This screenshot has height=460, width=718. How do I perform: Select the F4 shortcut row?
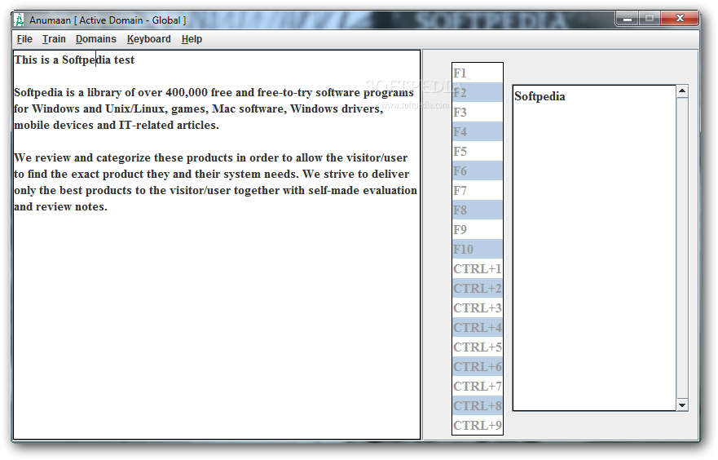coord(477,132)
